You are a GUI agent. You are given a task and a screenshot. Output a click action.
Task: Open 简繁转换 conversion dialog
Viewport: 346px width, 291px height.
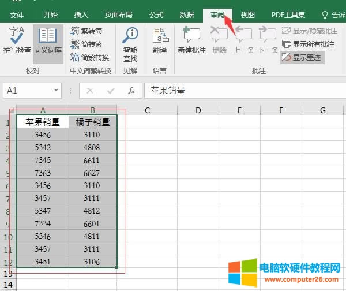pos(89,57)
